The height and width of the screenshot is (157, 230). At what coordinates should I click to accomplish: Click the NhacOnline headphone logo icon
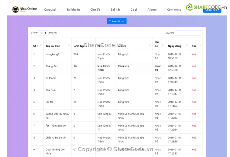tap(15, 10)
